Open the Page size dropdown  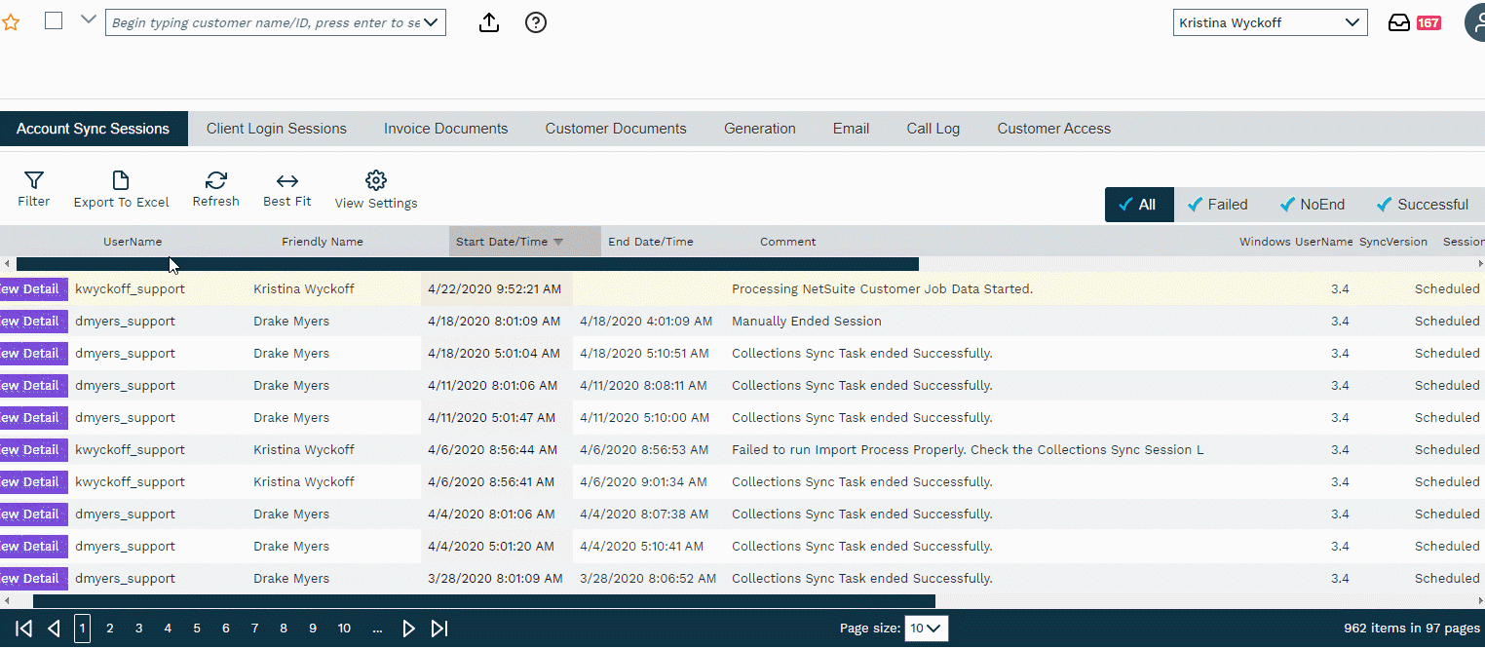926,629
